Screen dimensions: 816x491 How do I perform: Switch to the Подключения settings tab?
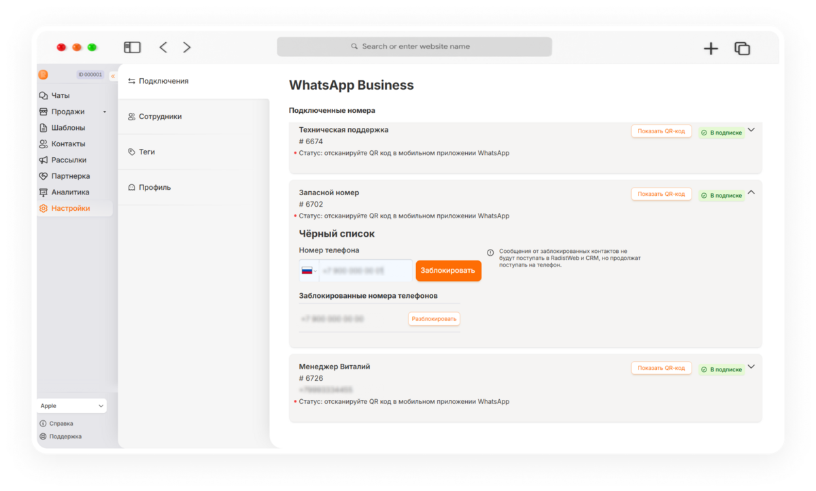click(x=194, y=81)
